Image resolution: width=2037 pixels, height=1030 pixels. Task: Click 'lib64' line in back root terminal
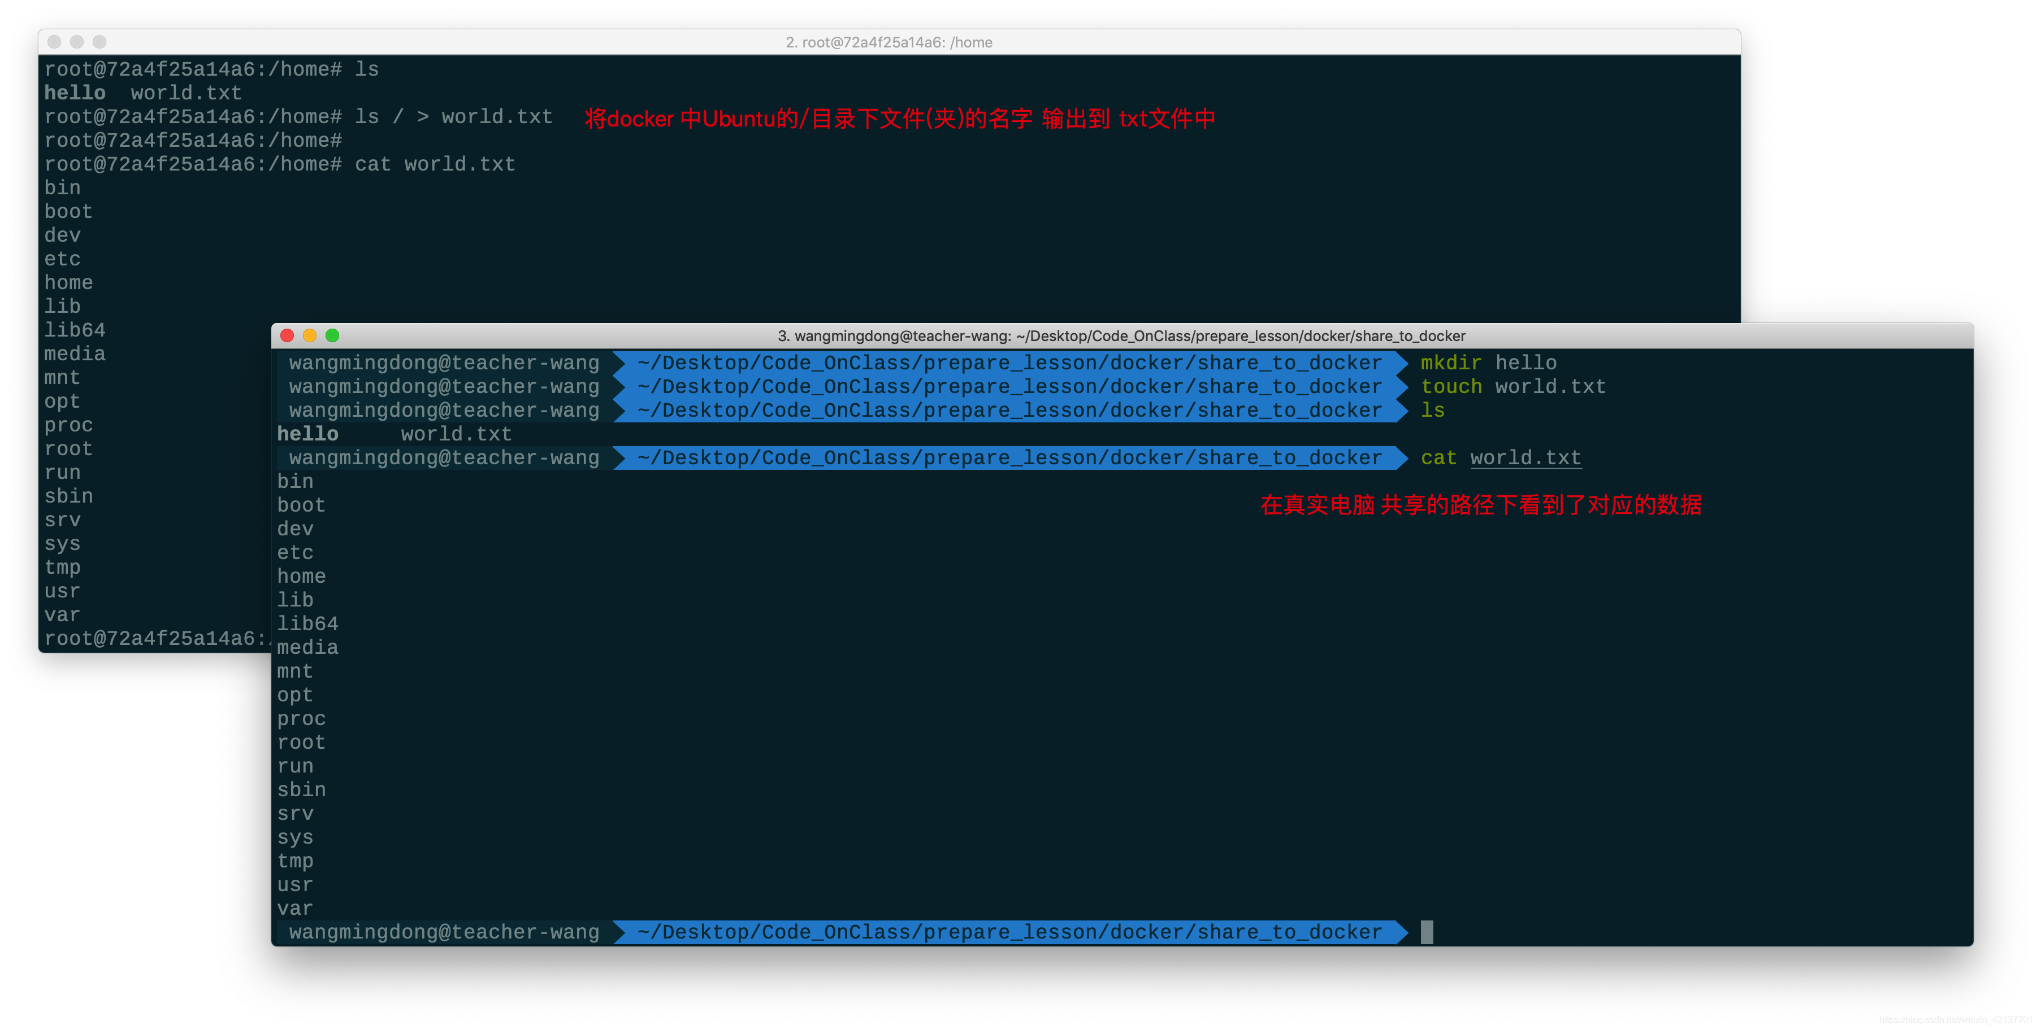click(75, 330)
